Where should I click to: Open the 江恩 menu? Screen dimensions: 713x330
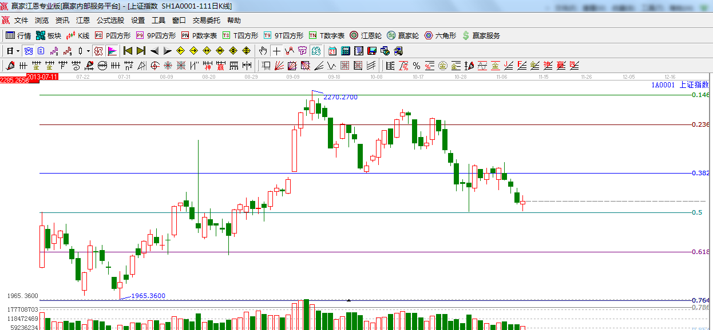(x=83, y=20)
